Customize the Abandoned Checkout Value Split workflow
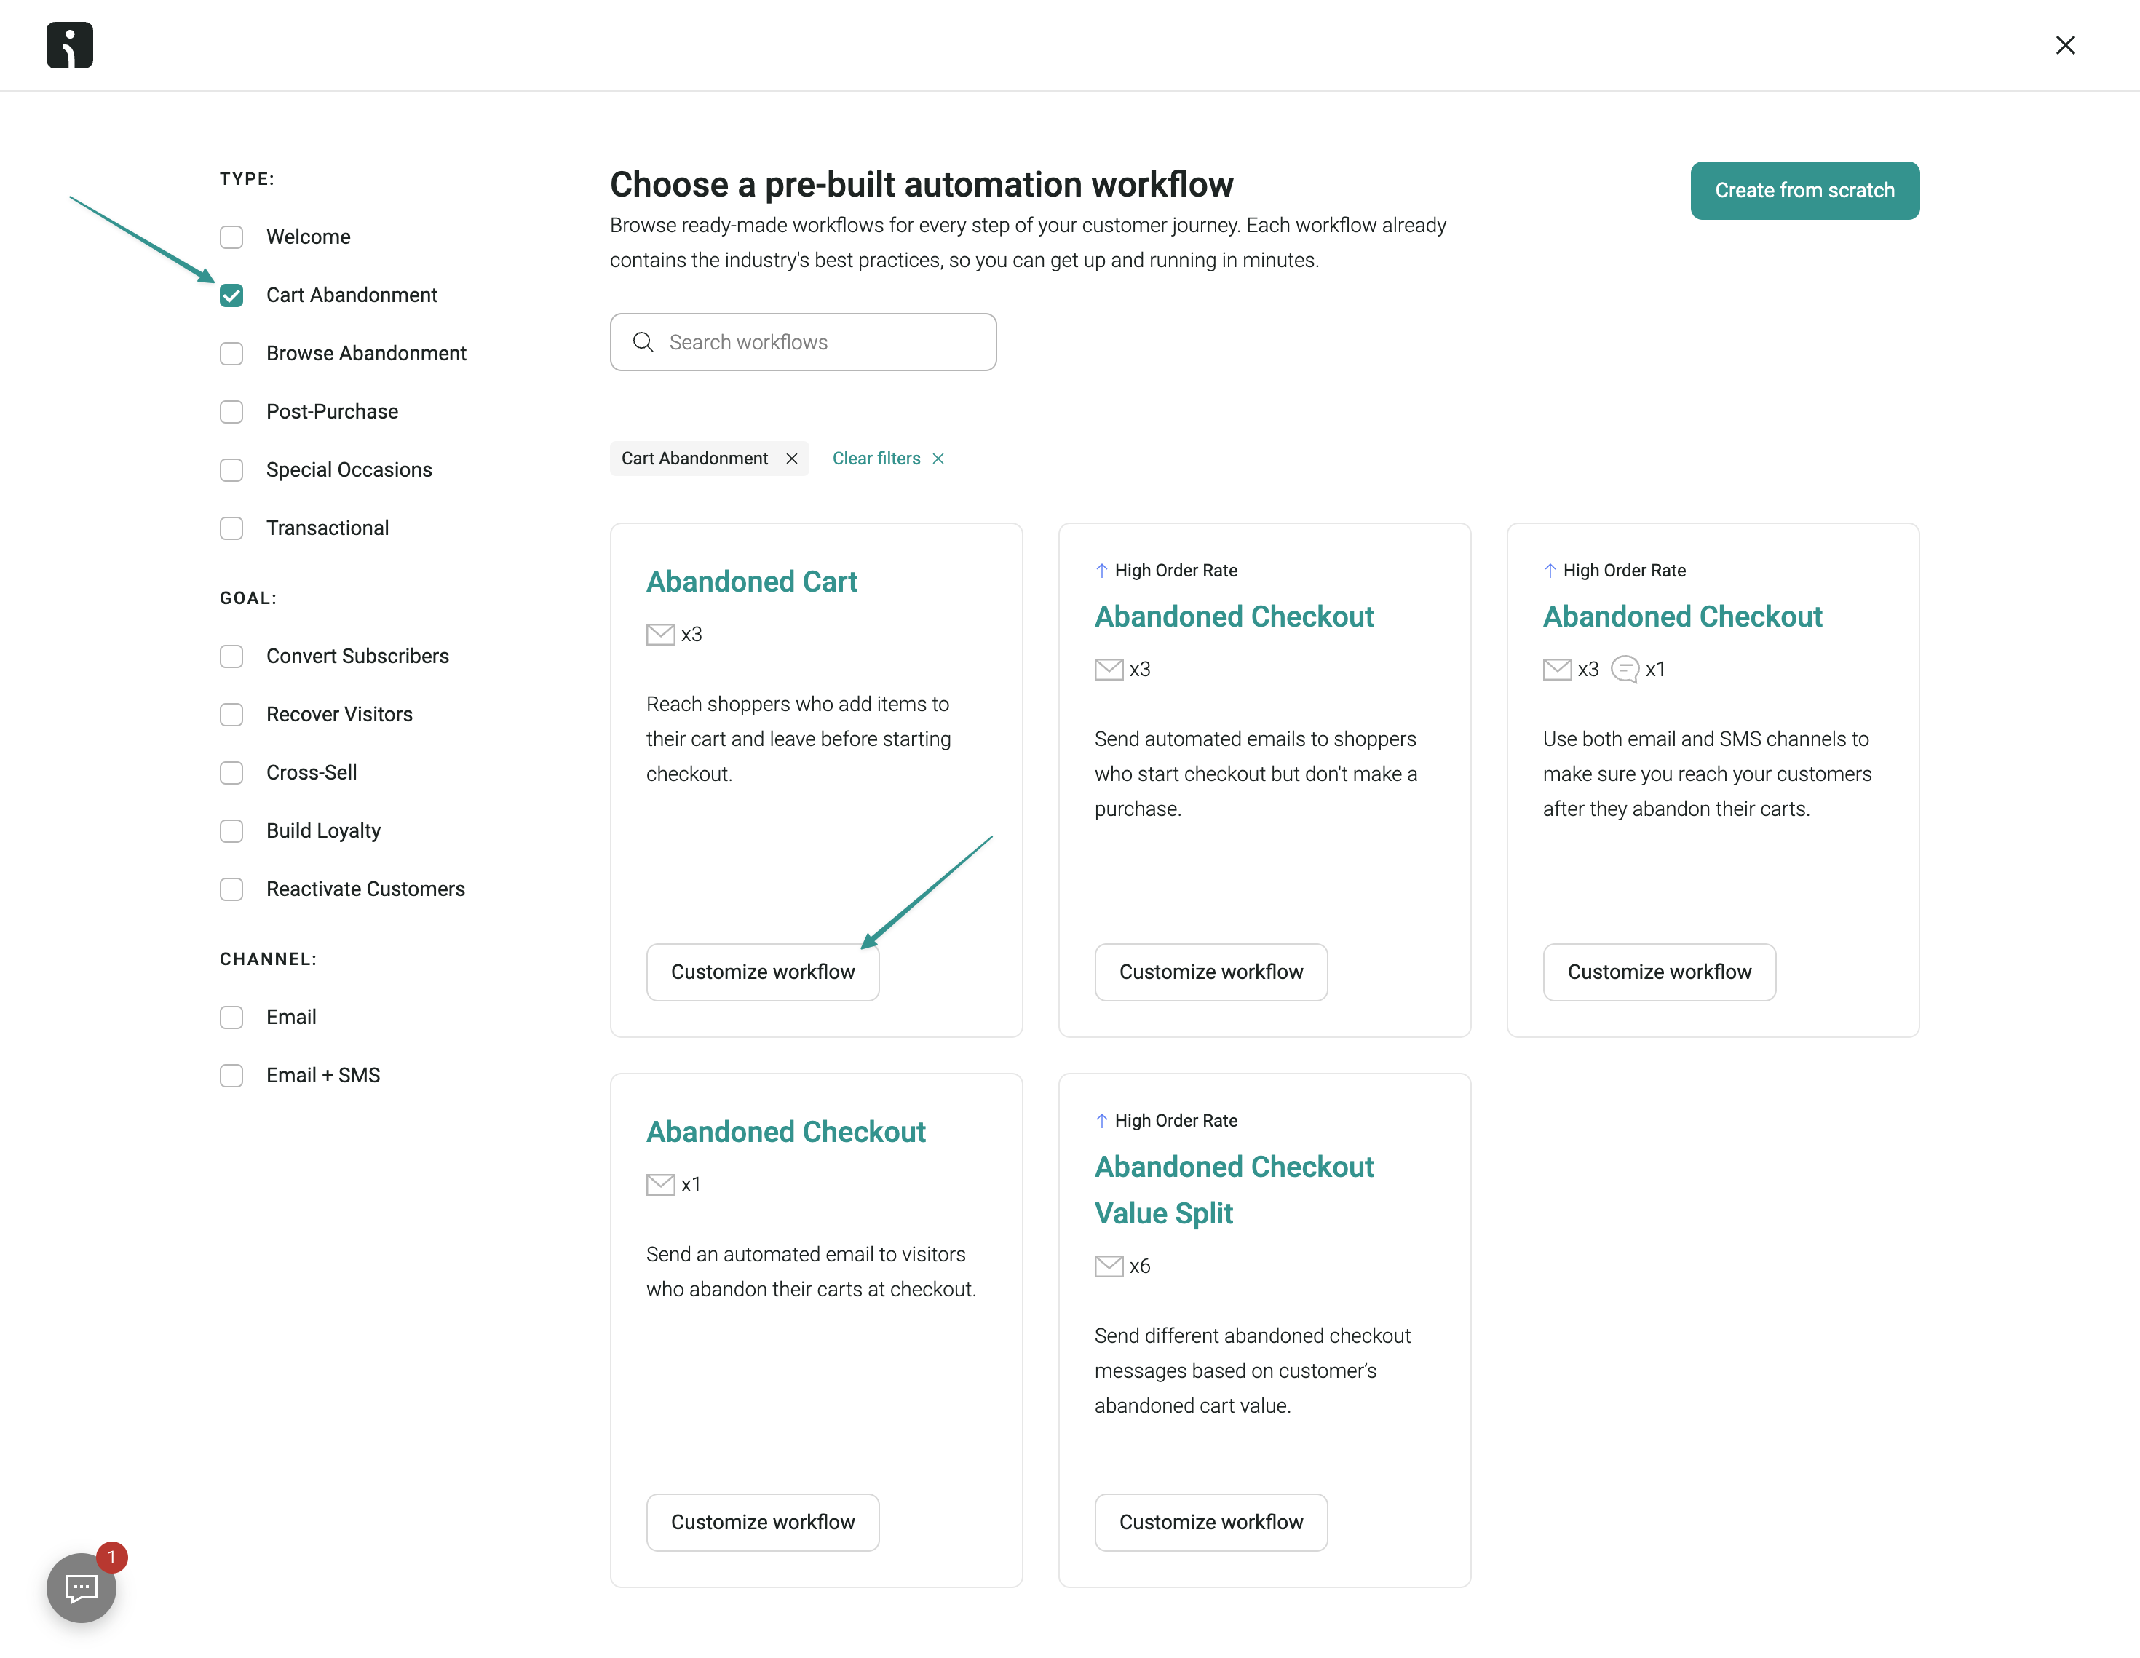This screenshot has height=1658, width=2140. (x=1210, y=1522)
